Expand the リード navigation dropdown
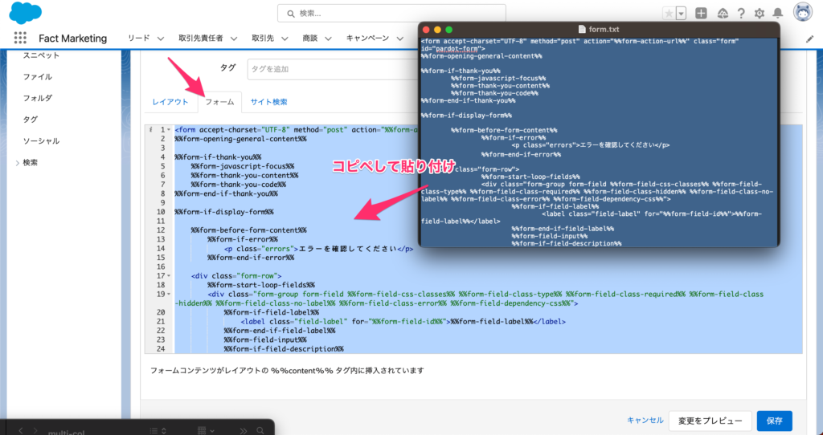 [162, 38]
